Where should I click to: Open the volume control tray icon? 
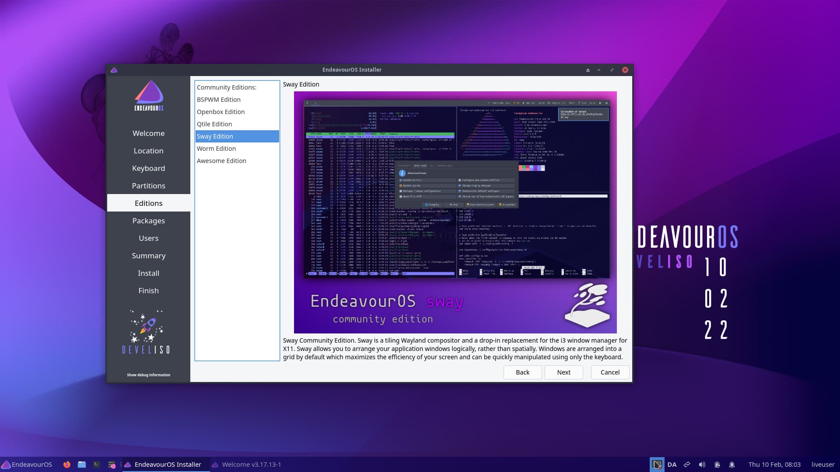click(702, 465)
